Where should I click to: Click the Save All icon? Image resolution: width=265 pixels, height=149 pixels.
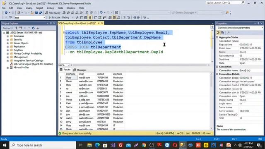41,13
